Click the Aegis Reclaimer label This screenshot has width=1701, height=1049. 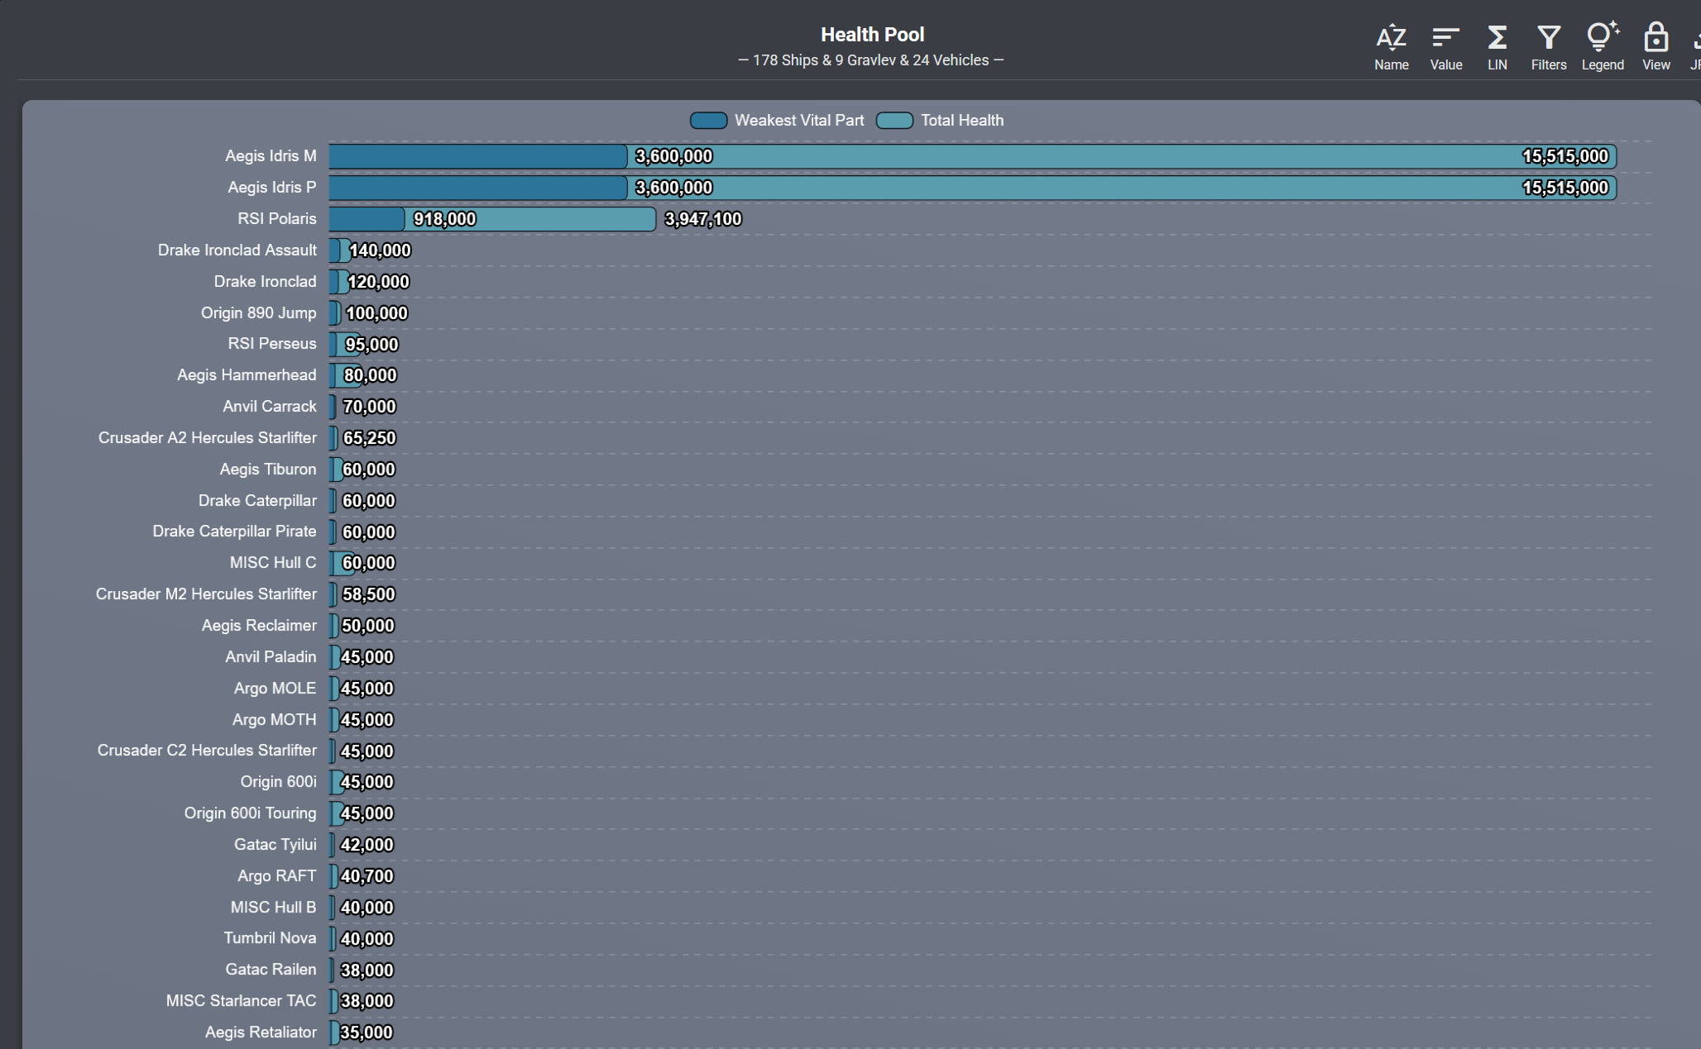pos(259,626)
